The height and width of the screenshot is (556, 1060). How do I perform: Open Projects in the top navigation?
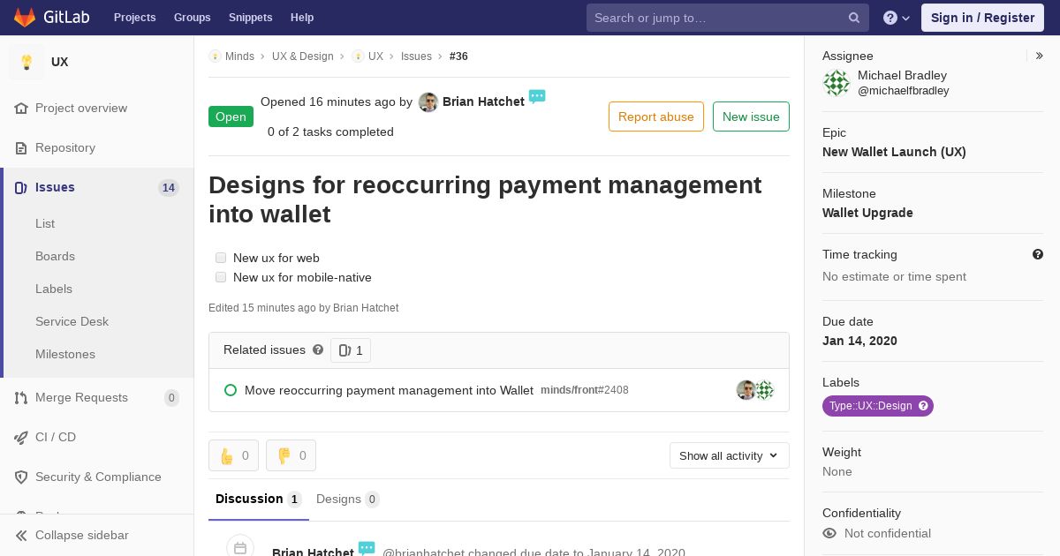coord(134,18)
